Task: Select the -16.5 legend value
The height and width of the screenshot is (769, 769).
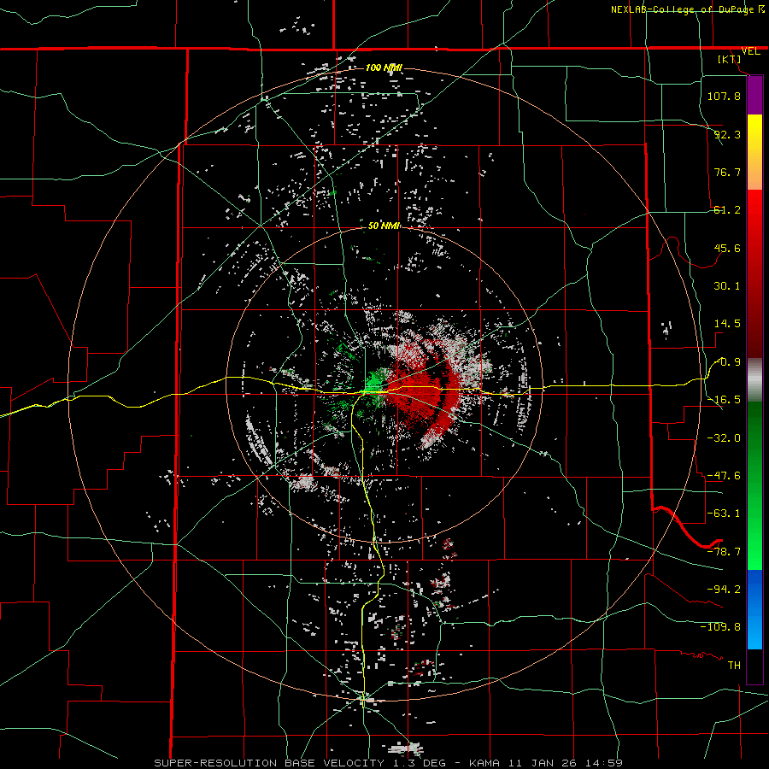Action: [x=724, y=400]
